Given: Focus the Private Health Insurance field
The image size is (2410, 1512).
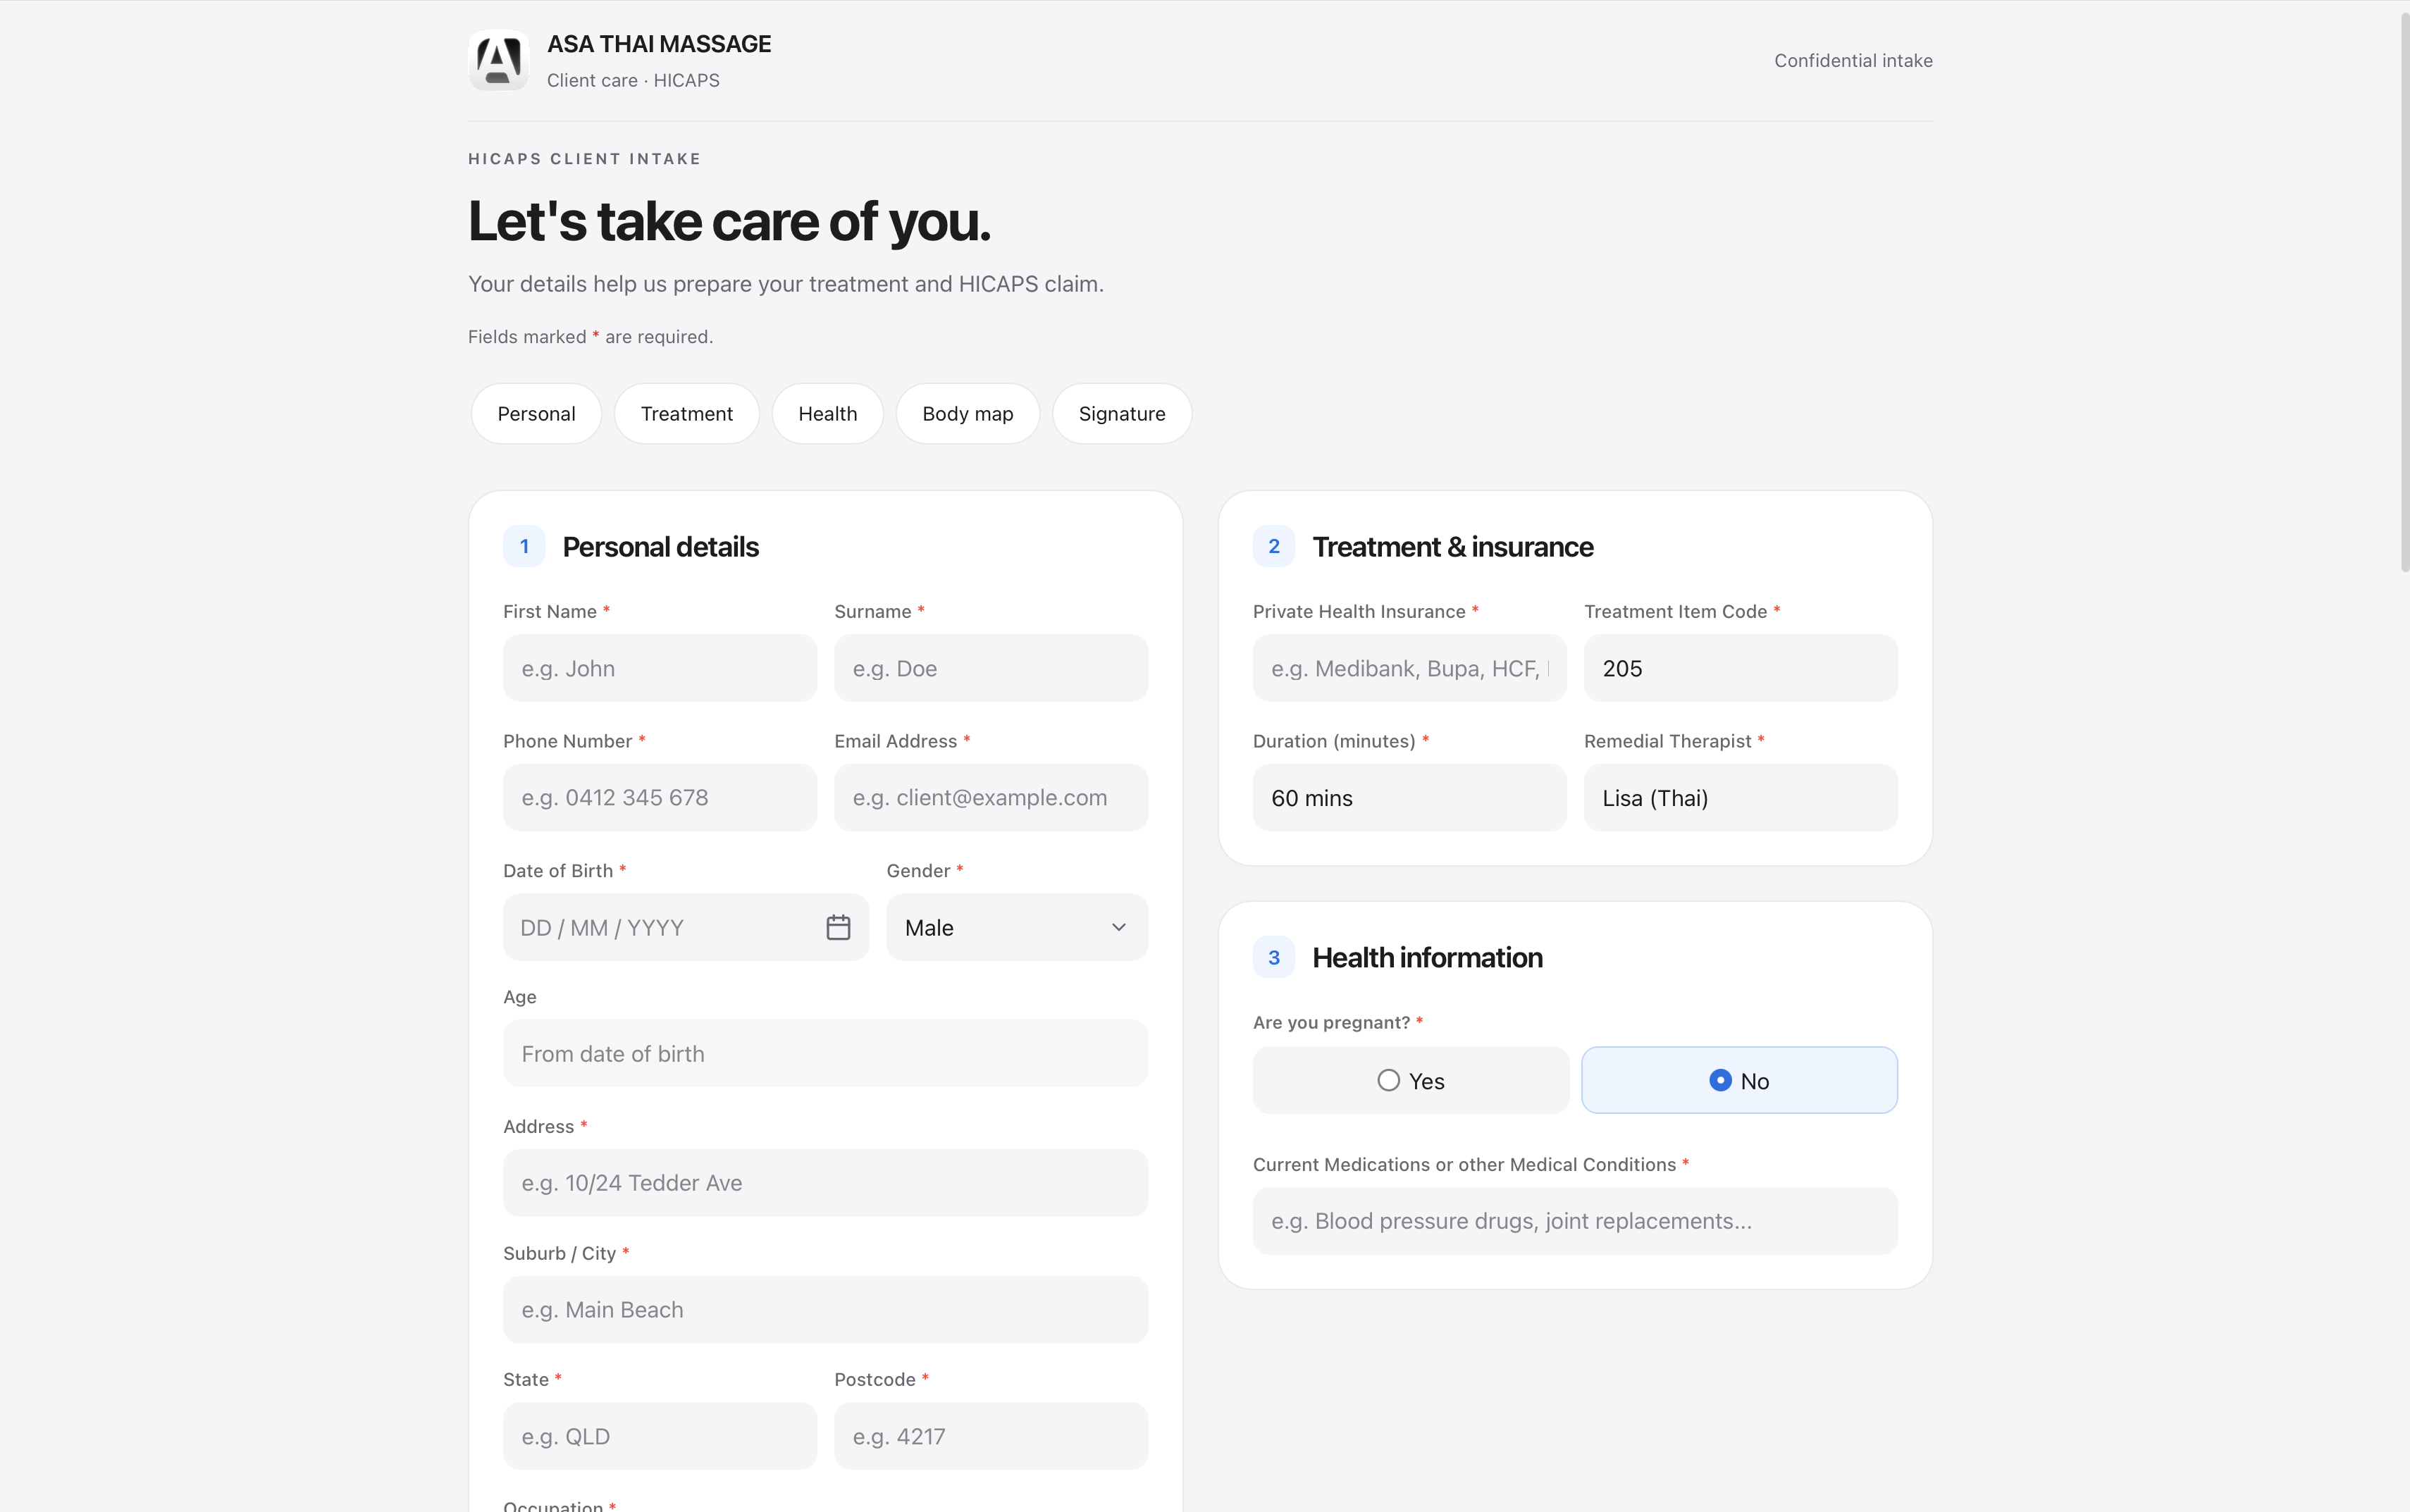Looking at the screenshot, I should 1409,668.
